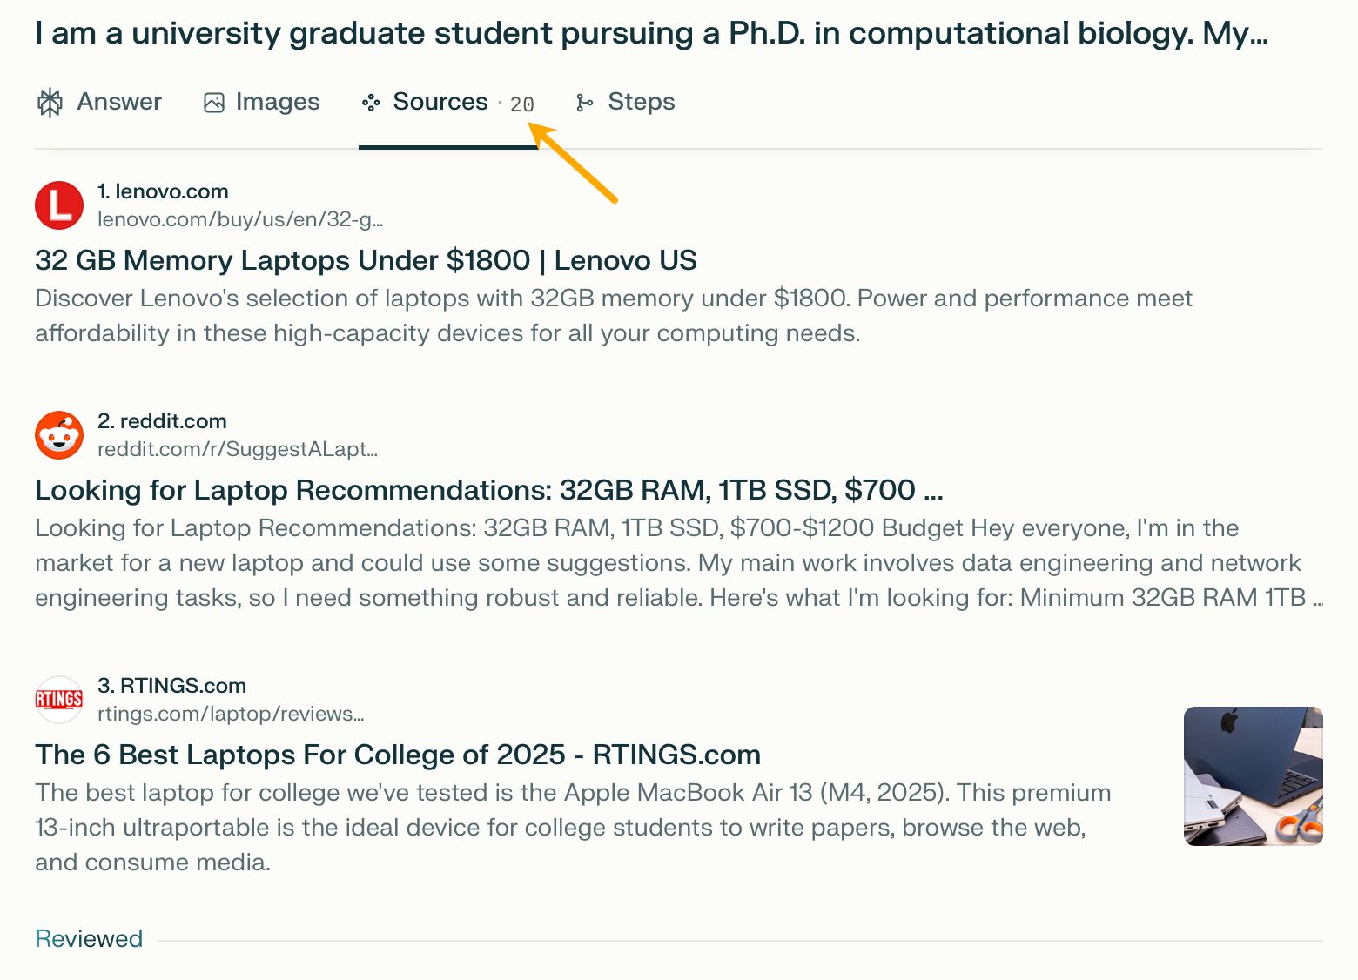Click the MacBook thumbnail image
This screenshot has width=1358, height=980.
coord(1252,775)
